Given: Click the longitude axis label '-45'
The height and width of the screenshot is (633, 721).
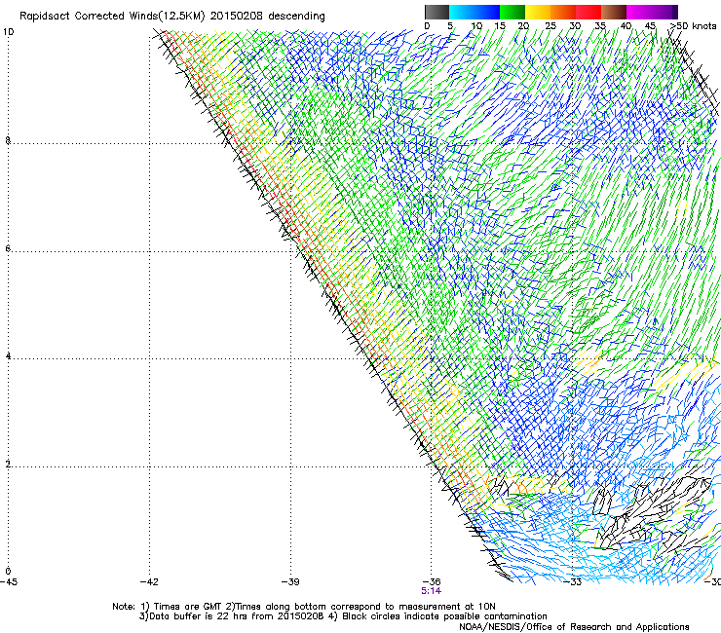Looking at the screenshot, I should 9,582.
